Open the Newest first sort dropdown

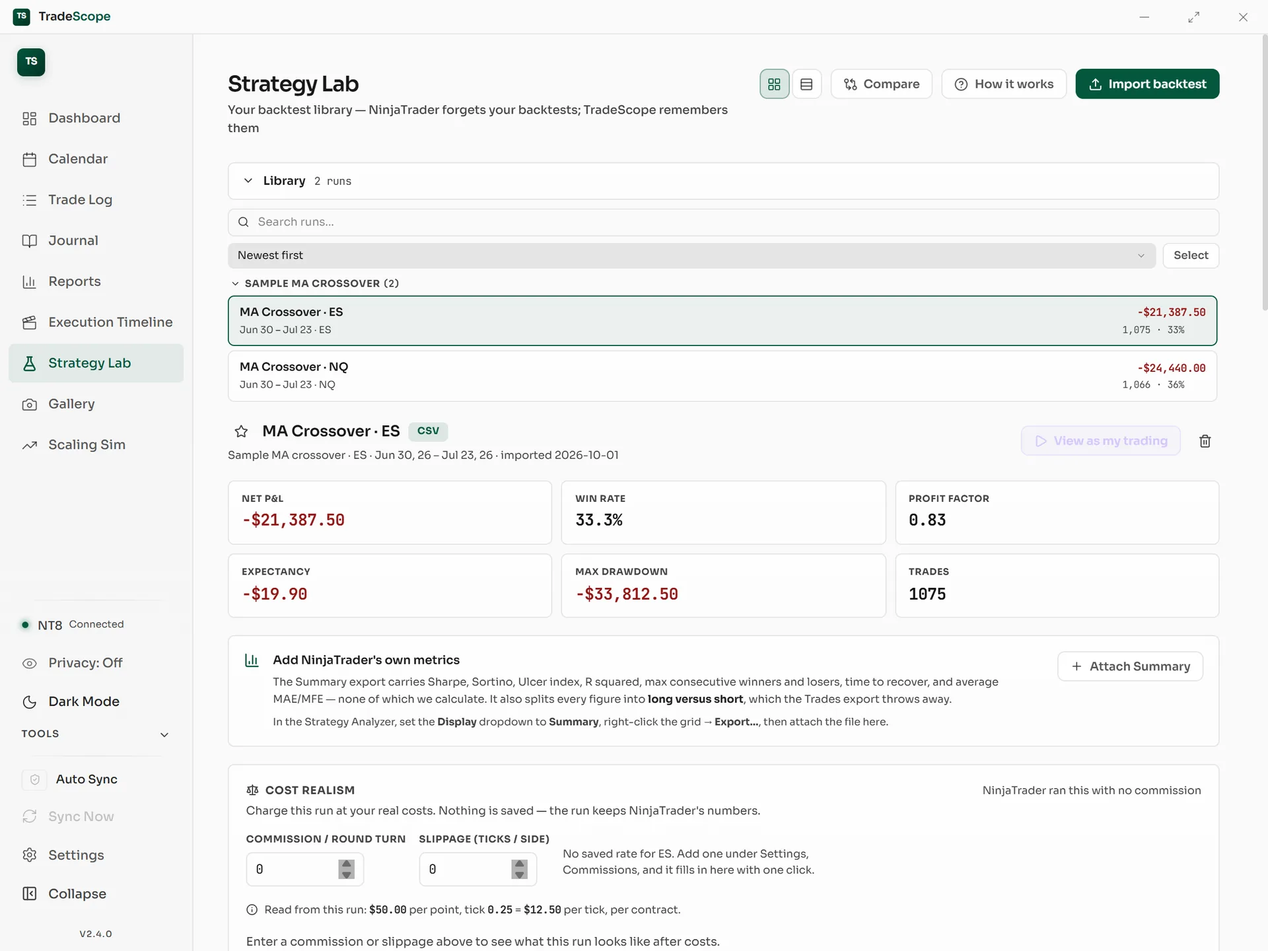[691, 256]
